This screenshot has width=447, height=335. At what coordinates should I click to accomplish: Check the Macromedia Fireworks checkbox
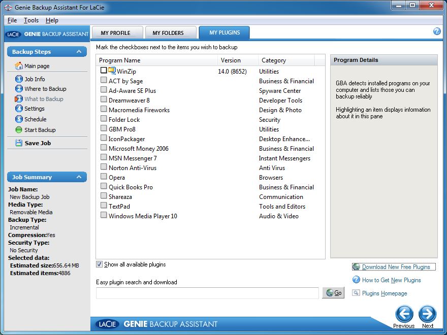click(104, 109)
